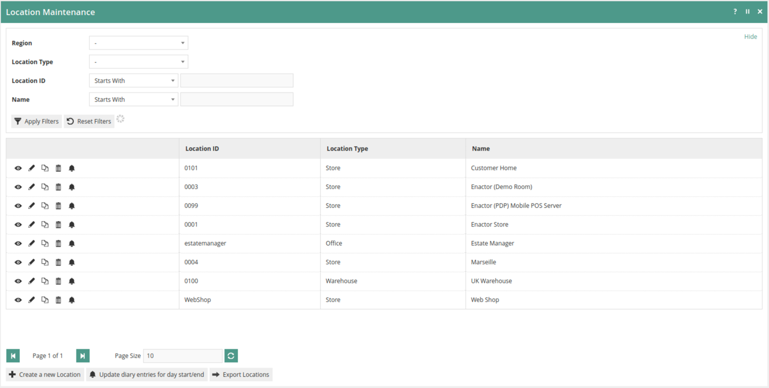This screenshot has width=769, height=388.
Task: Hide the filter panel
Action: pyautogui.click(x=751, y=37)
